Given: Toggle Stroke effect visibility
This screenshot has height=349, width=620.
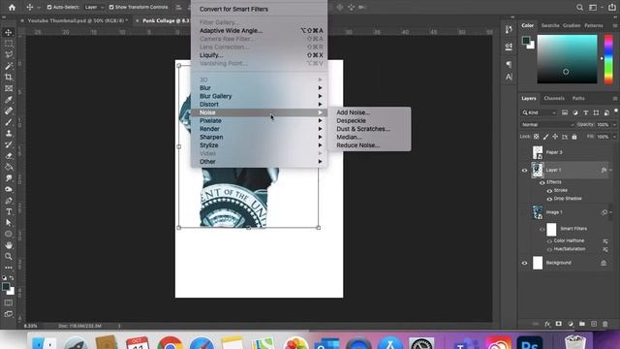Looking at the screenshot, I should point(549,191).
